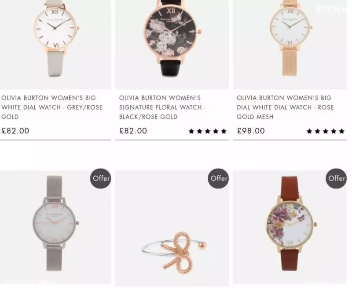Open the brown strap floral watch image
352x288 pixels.
point(290,227)
